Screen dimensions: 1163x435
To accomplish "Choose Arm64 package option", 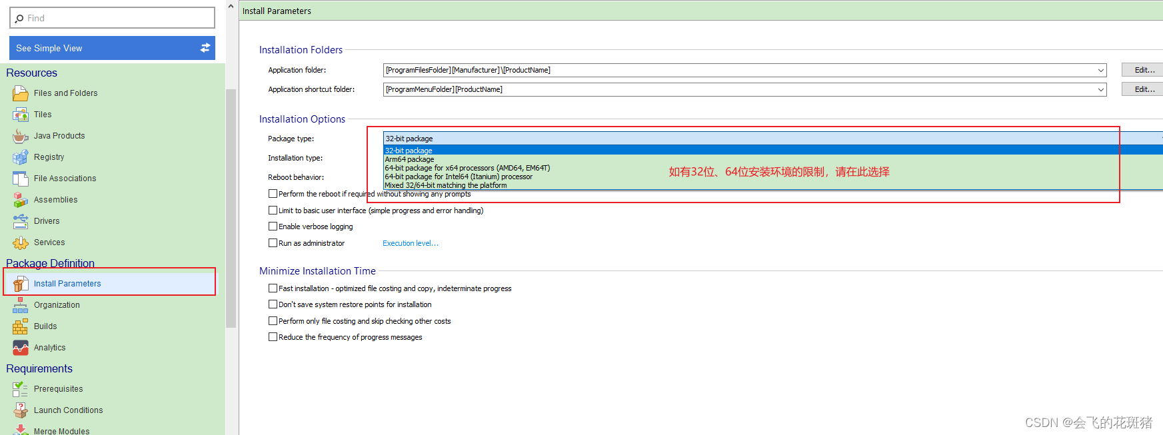I will tap(773, 159).
